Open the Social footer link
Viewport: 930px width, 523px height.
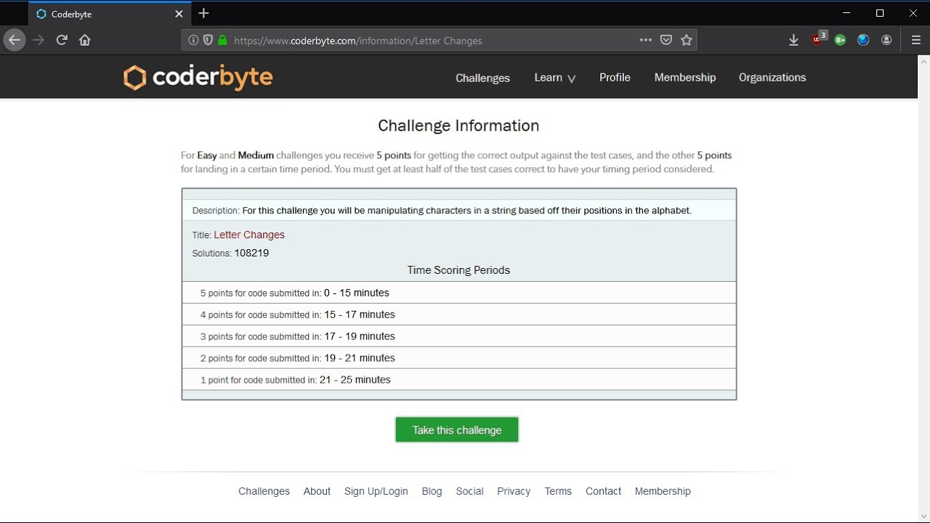point(469,491)
